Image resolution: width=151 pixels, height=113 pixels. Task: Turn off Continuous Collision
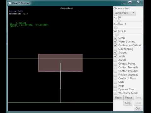click(x=115, y=45)
